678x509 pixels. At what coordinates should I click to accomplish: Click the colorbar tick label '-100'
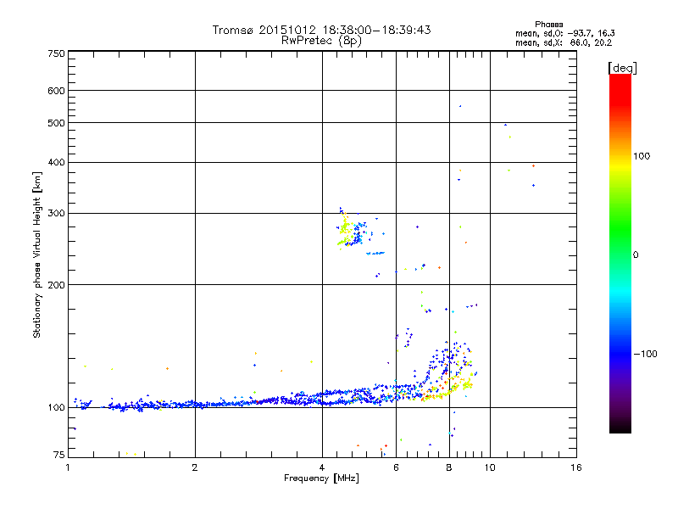(645, 354)
